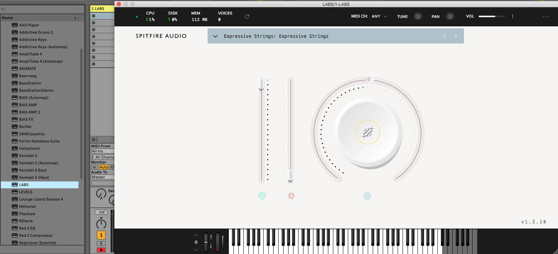
Task: Sort the browser by the Name column arrow
Action: (75, 18)
